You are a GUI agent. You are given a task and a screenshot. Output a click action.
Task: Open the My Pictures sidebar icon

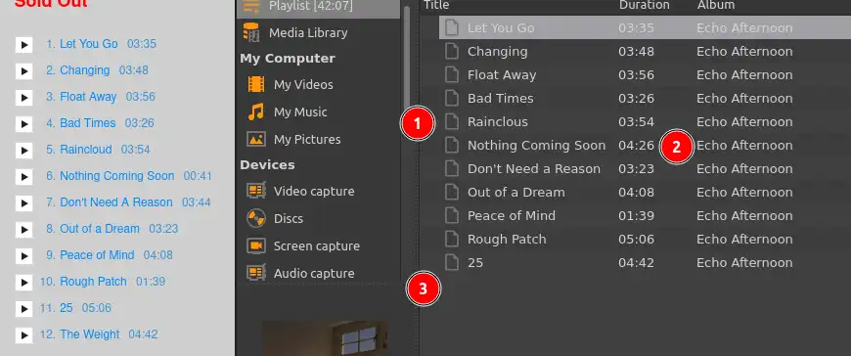click(256, 139)
